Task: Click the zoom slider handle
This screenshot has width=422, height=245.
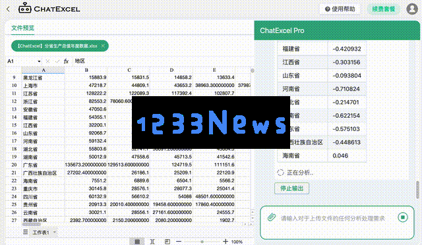Action: click(x=202, y=242)
